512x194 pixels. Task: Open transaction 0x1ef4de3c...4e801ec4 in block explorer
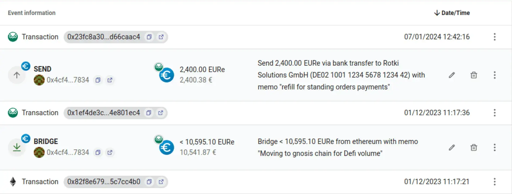click(x=161, y=113)
